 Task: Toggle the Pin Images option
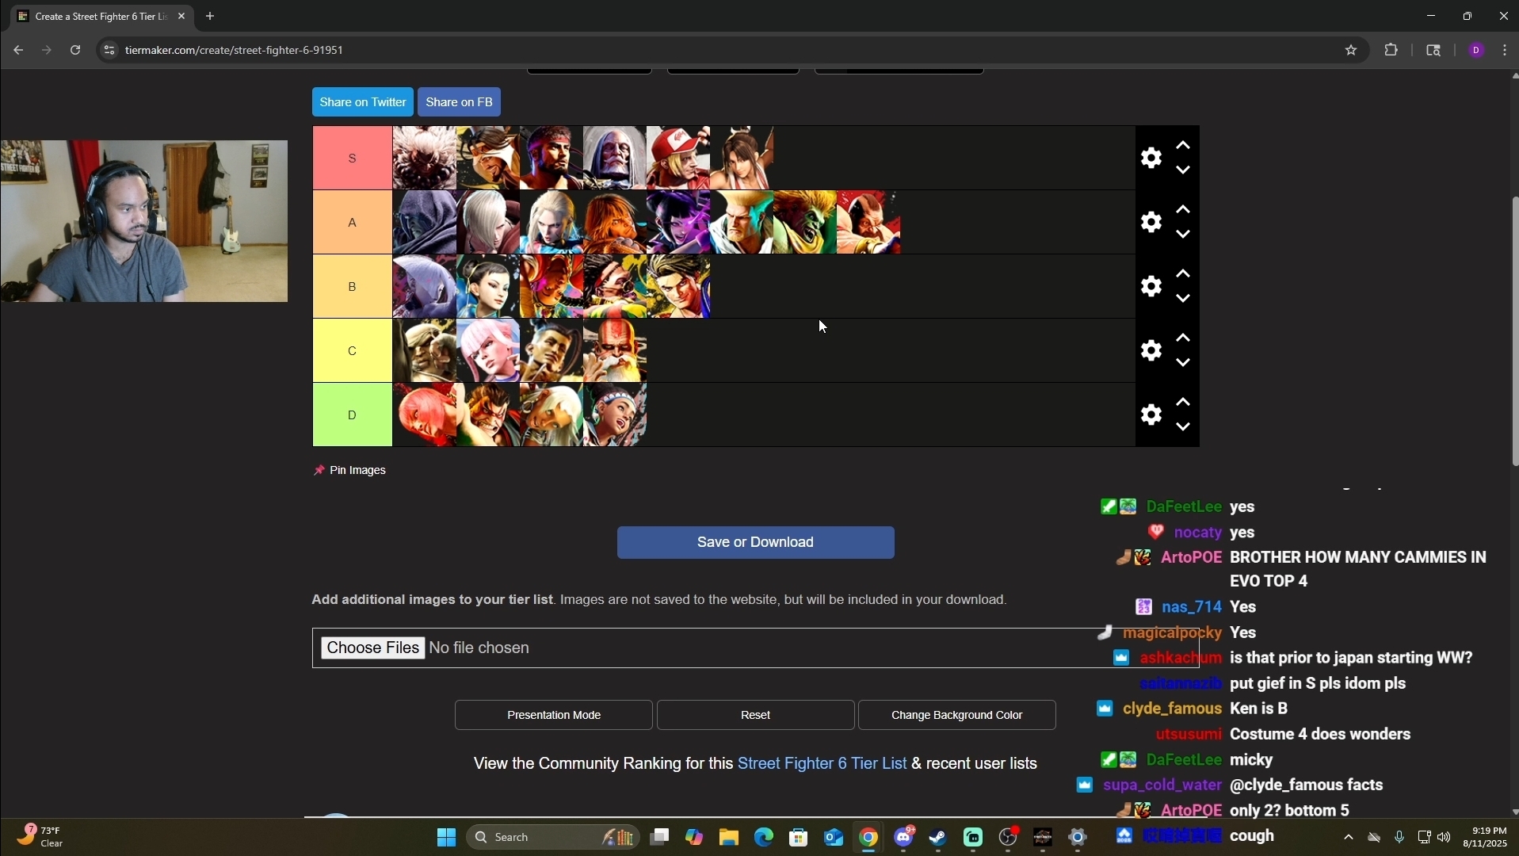tap(350, 470)
